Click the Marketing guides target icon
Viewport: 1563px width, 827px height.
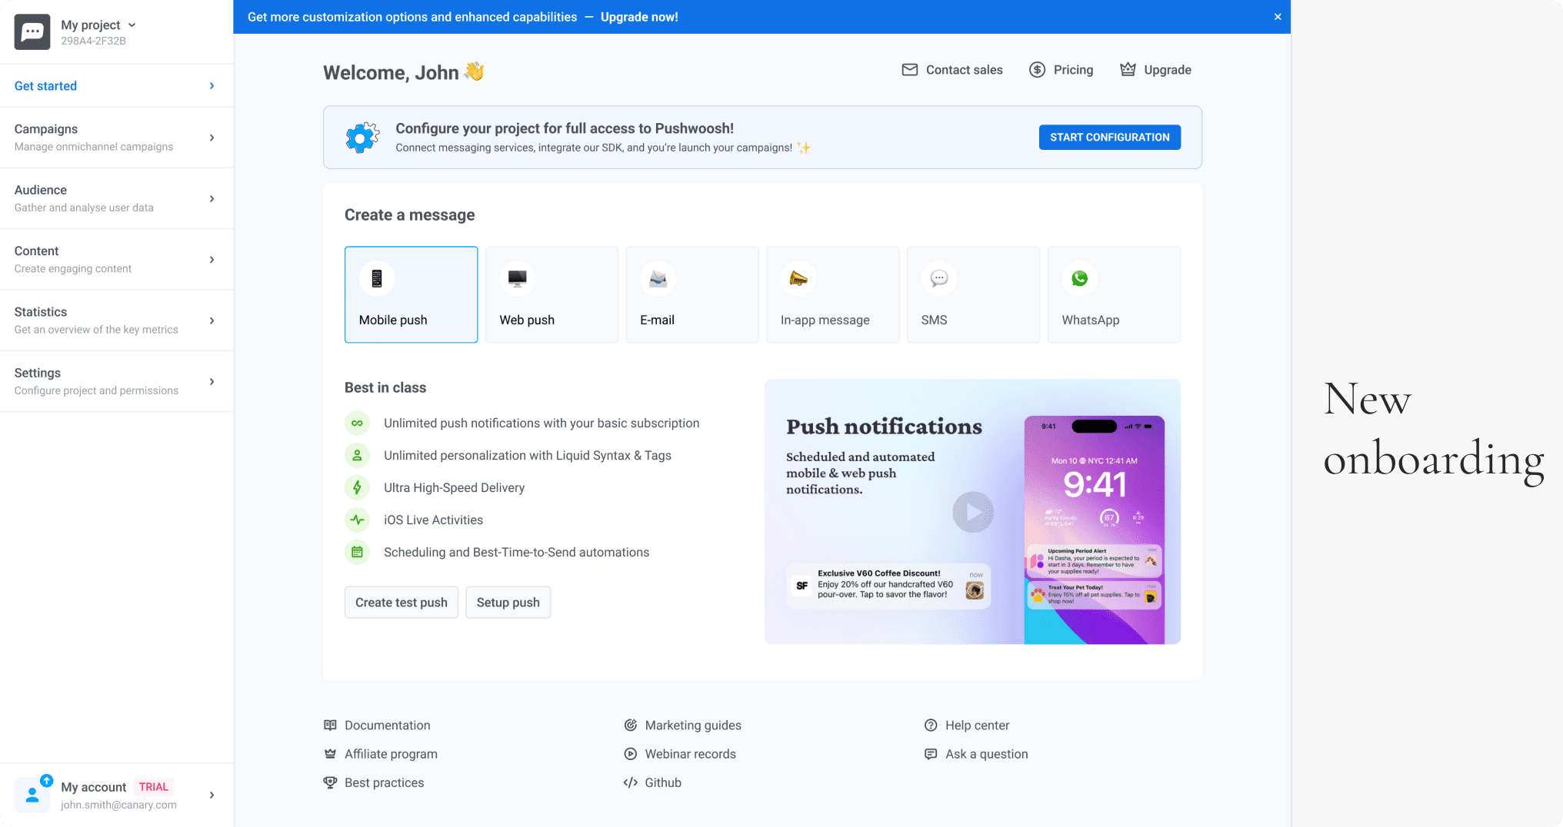(631, 725)
